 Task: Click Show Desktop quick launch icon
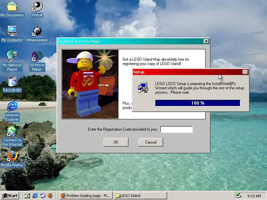coord(27,196)
